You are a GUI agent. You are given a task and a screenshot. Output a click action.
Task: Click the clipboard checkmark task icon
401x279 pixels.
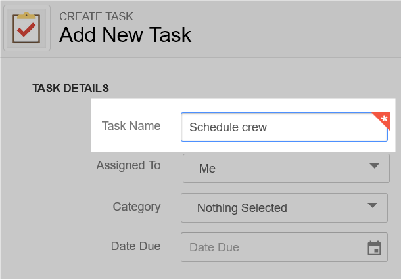[26, 28]
